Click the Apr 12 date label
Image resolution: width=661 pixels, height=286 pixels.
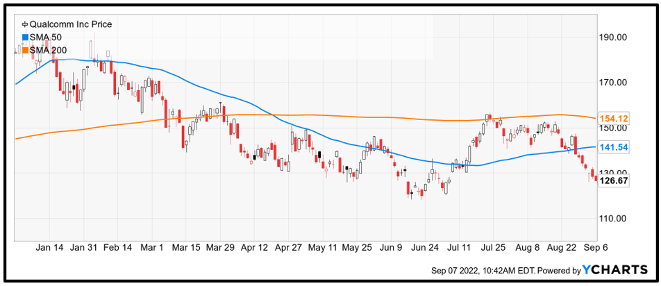click(255, 248)
